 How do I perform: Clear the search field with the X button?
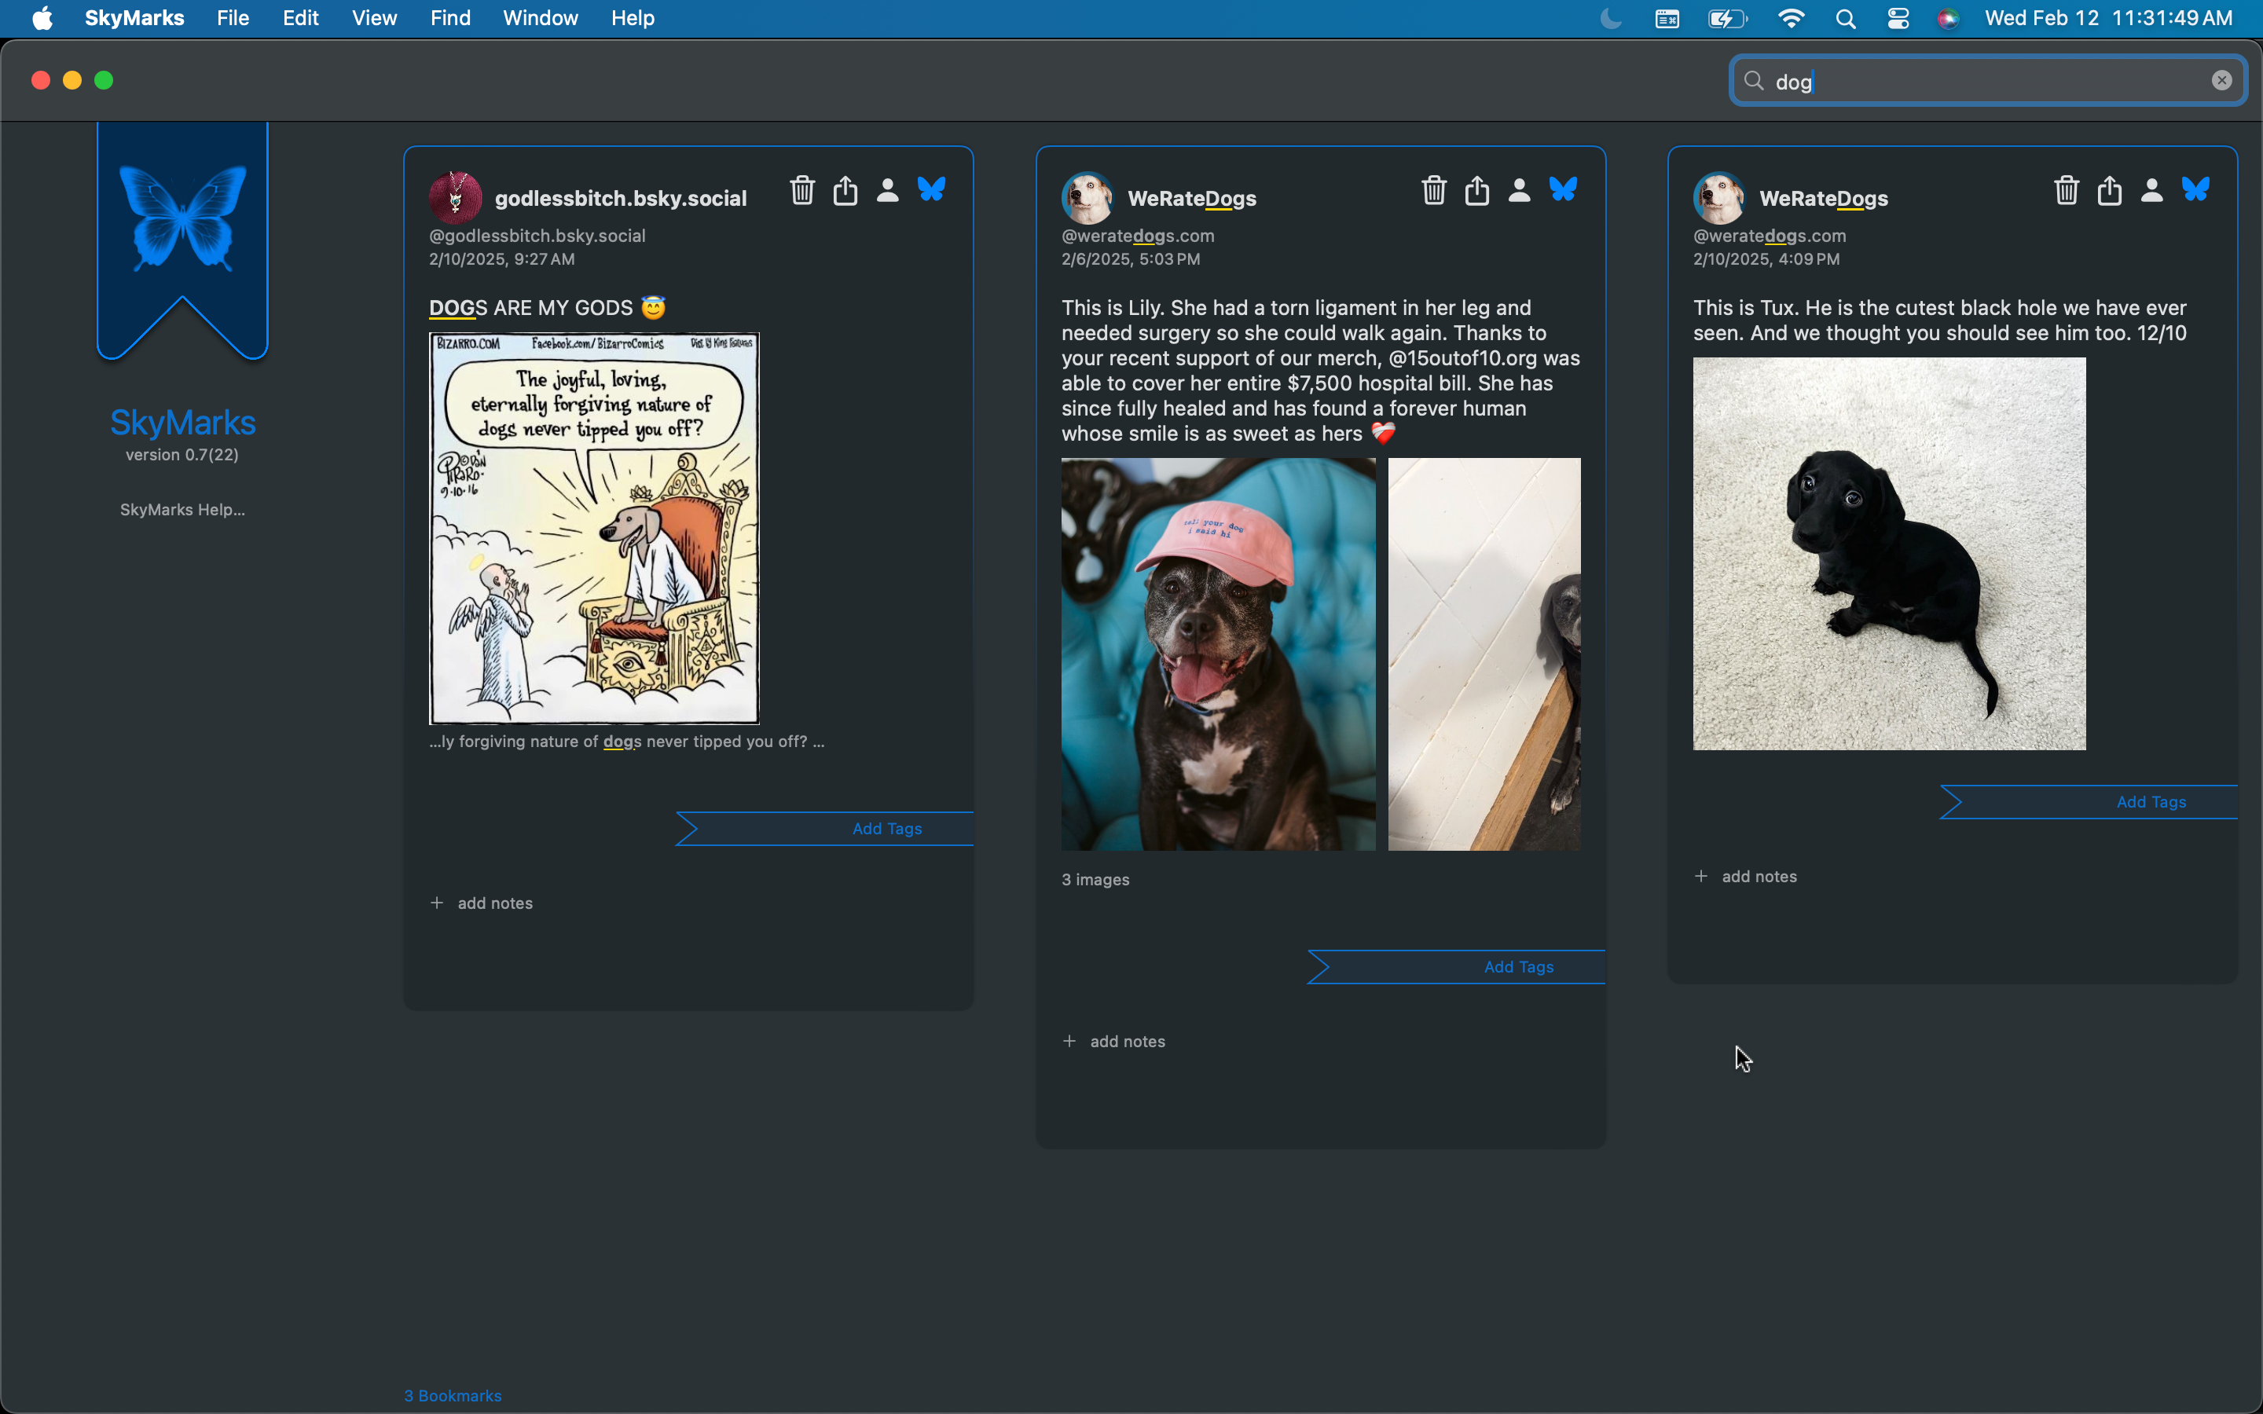[x=2222, y=80]
